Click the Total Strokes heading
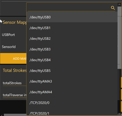This screenshot has height=116, width=122. 15,70
